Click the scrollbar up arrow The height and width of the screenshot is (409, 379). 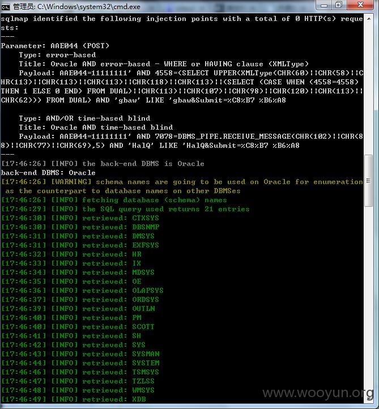point(369,19)
